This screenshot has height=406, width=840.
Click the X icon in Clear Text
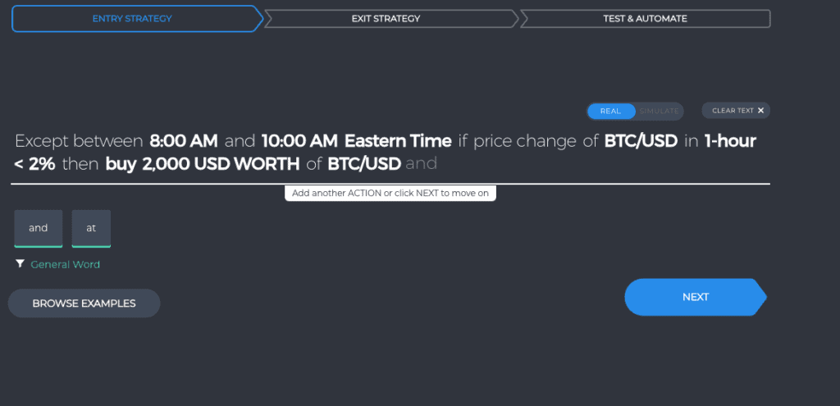760,111
